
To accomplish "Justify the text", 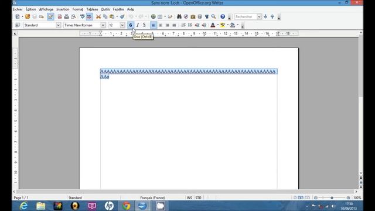I will tap(175, 25).
